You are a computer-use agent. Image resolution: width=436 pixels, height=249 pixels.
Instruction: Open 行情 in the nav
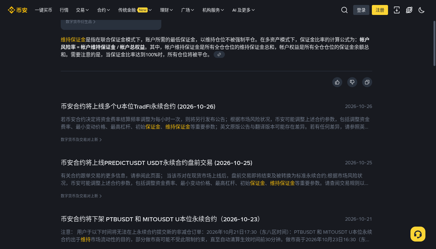[x=64, y=10]
